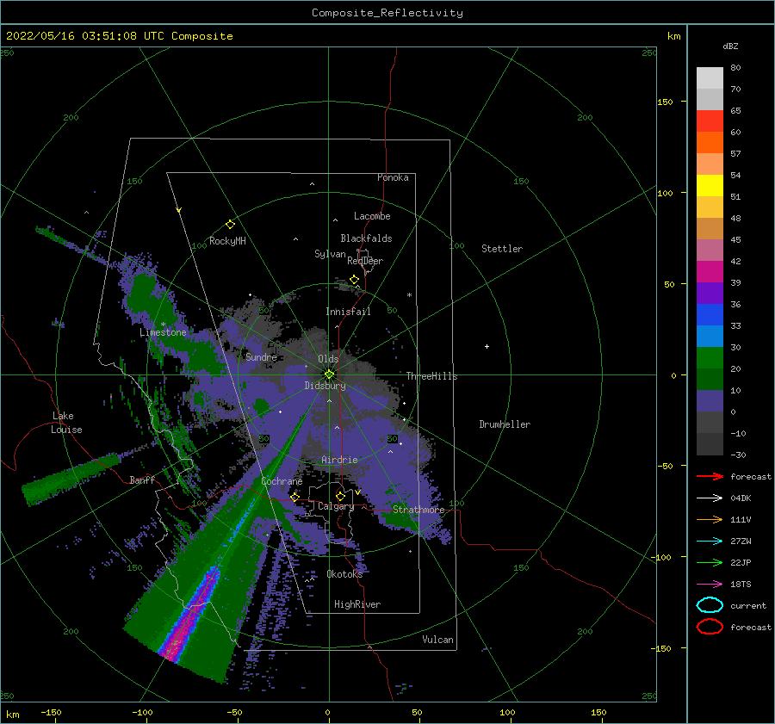Click the red 65-60 dBZ color swatch
Viewport: 775px width, 724px height.
[x=710, y=121]
